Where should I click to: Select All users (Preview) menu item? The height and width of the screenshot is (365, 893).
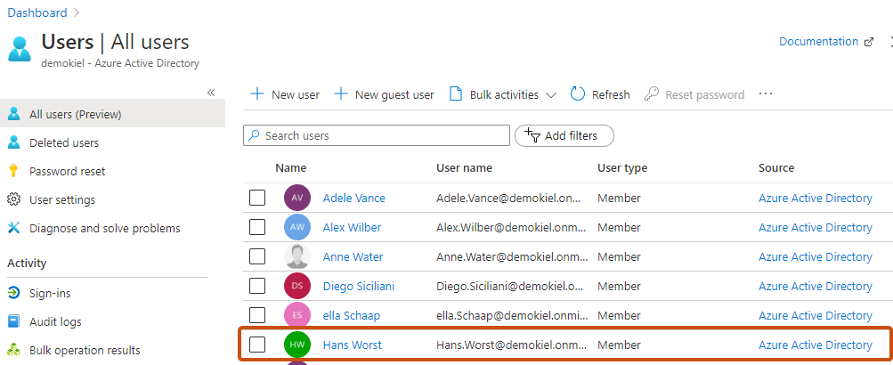click(x=112, y=114)
